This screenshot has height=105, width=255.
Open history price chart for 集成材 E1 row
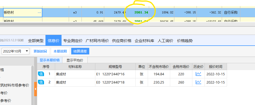[x=198, y=74]
